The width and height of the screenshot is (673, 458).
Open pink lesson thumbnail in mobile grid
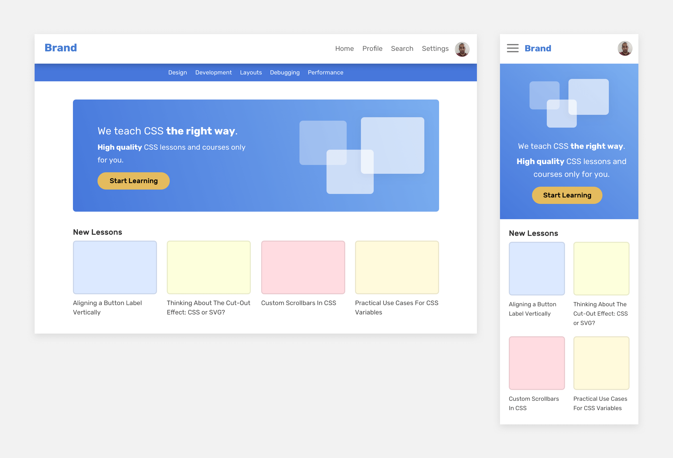coord(537,363)
